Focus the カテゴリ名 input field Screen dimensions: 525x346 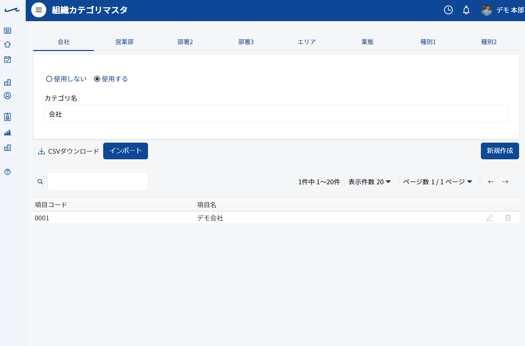point(276,114)
